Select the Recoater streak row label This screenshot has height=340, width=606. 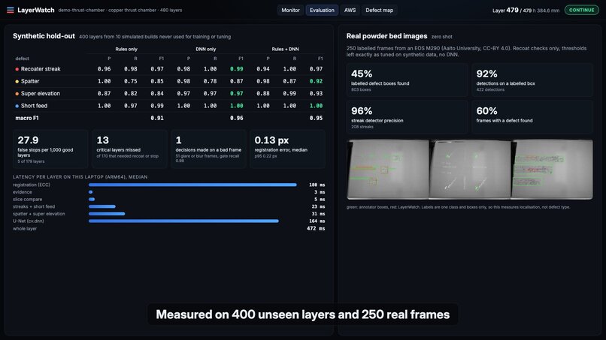(41, 69)
